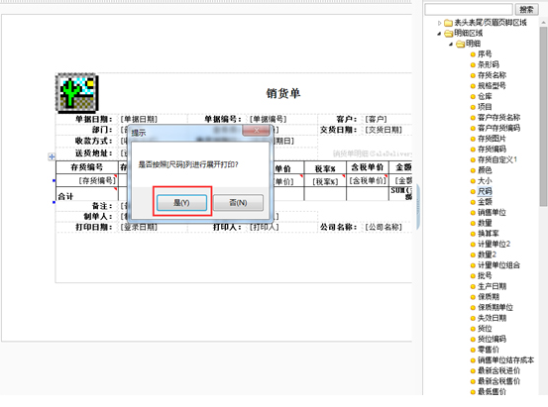
Task: Click the yellow bullet icon beside 尺码
Action: 473,191
